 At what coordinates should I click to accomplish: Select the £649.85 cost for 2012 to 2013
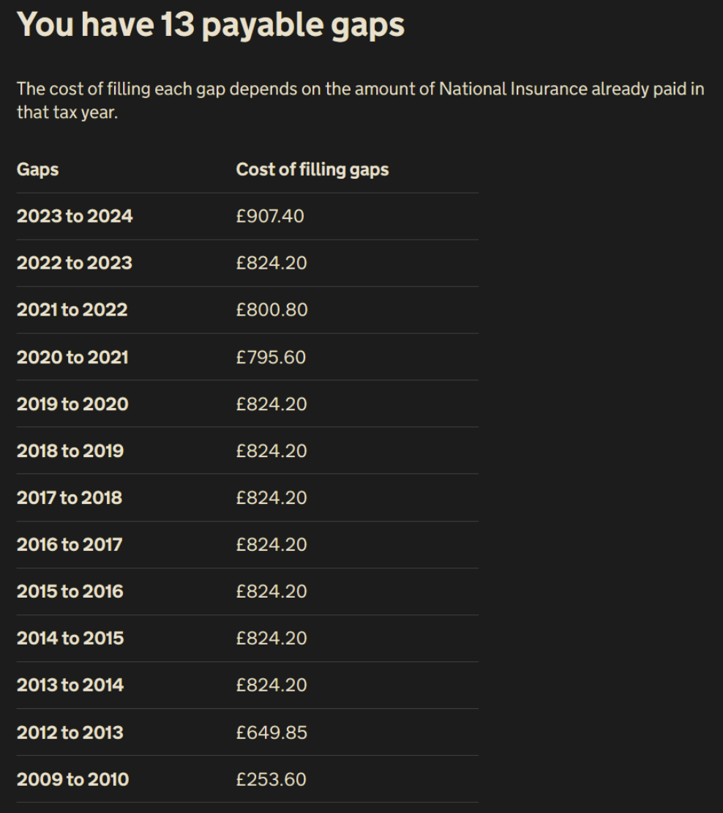tap(271, 732)
